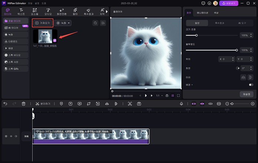Toggle the 배경 background switch
The height and width of the screenshot is (163, 258).
coord(251,85)
